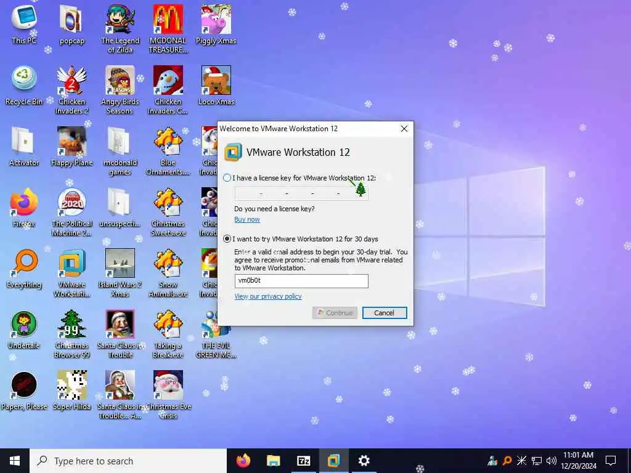The height and width of the screenshot is (473, 631).
Task: Open 7-Zip from the taskbar
Action: [x=303, y=461]
